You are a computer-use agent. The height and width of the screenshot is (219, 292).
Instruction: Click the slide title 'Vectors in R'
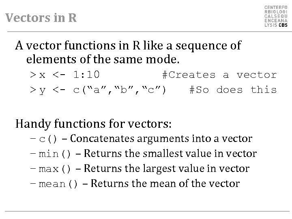pyautogui.click(x=41, y=18)
